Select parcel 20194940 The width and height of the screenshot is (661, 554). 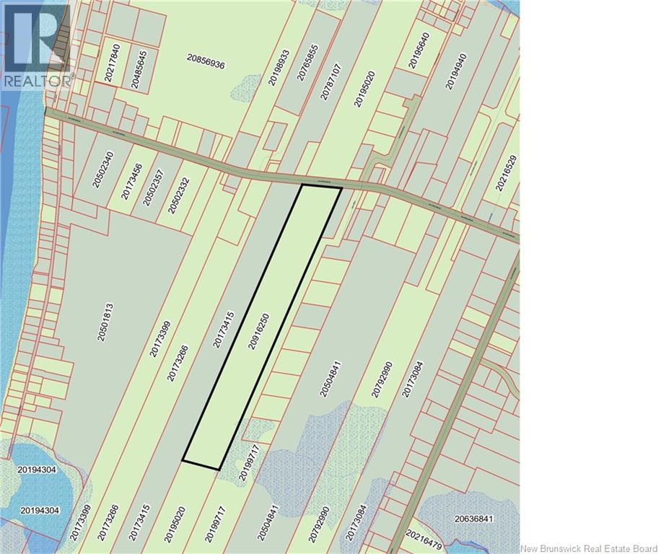pos(452,69)
